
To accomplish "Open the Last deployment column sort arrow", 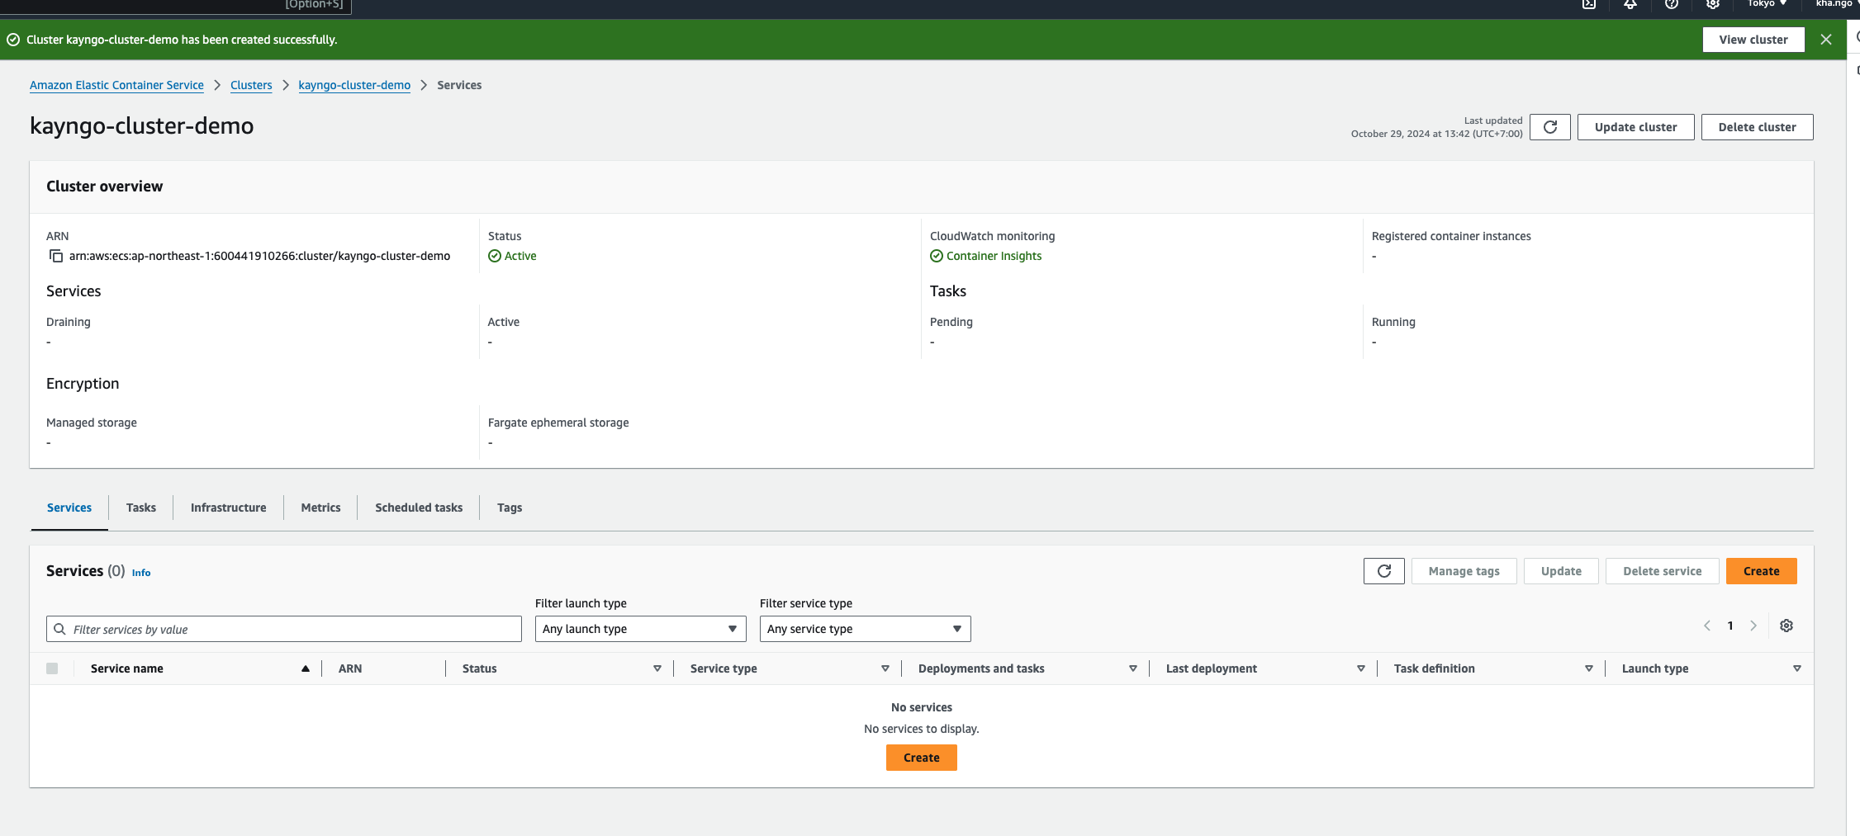I will pos(1361,668).
